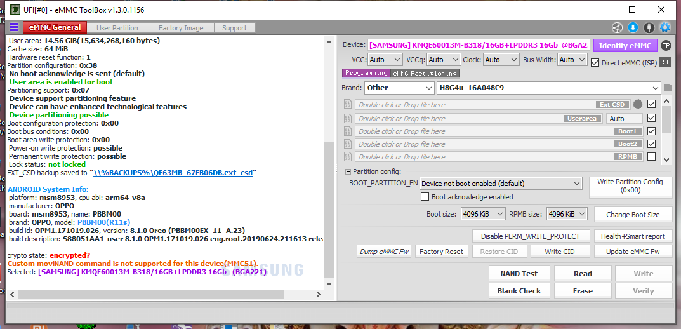Click the Change Boot Size button
The image size is (681, 329).
pos(632,214)
